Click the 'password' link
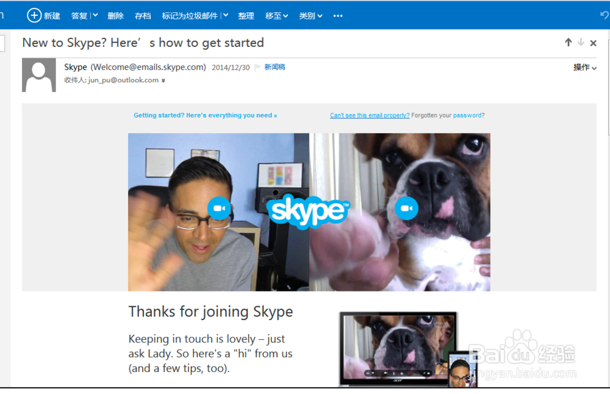Image resolution: width=610 pixels, height=394 pixels. tap(467, 115)
